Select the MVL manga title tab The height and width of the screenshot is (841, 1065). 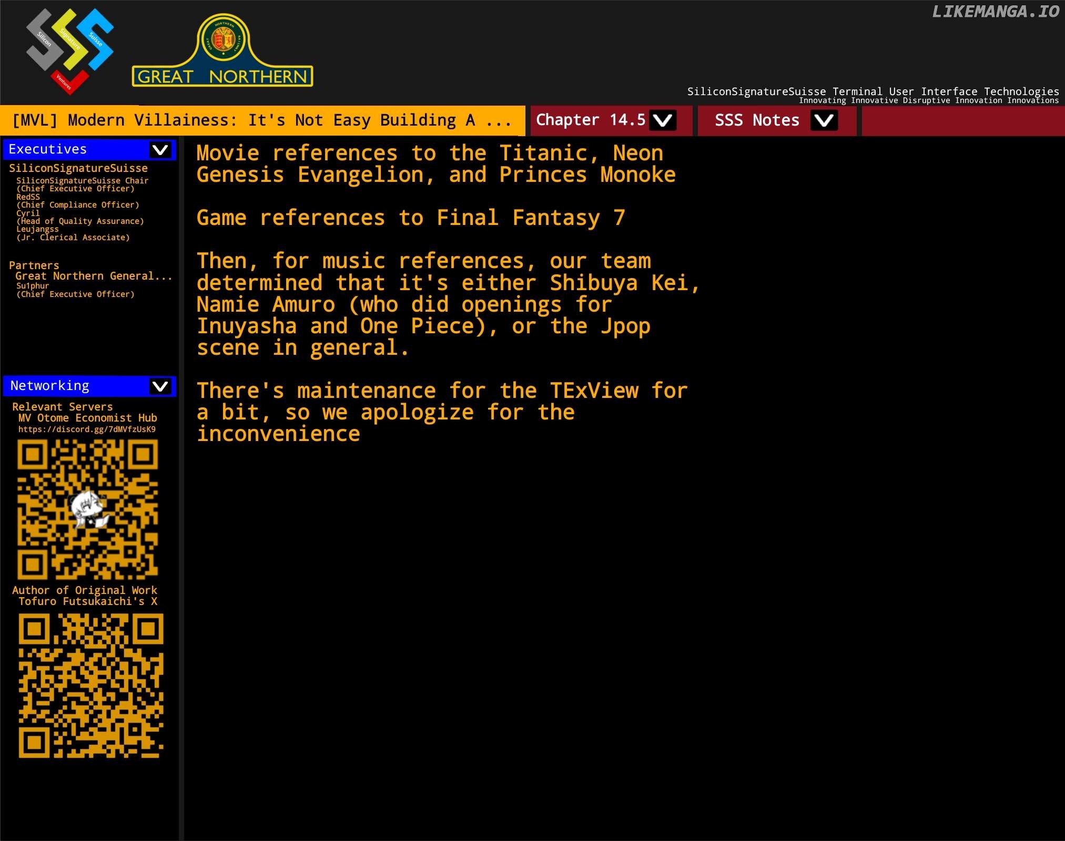pyautogui.click(x=266, y=120)
